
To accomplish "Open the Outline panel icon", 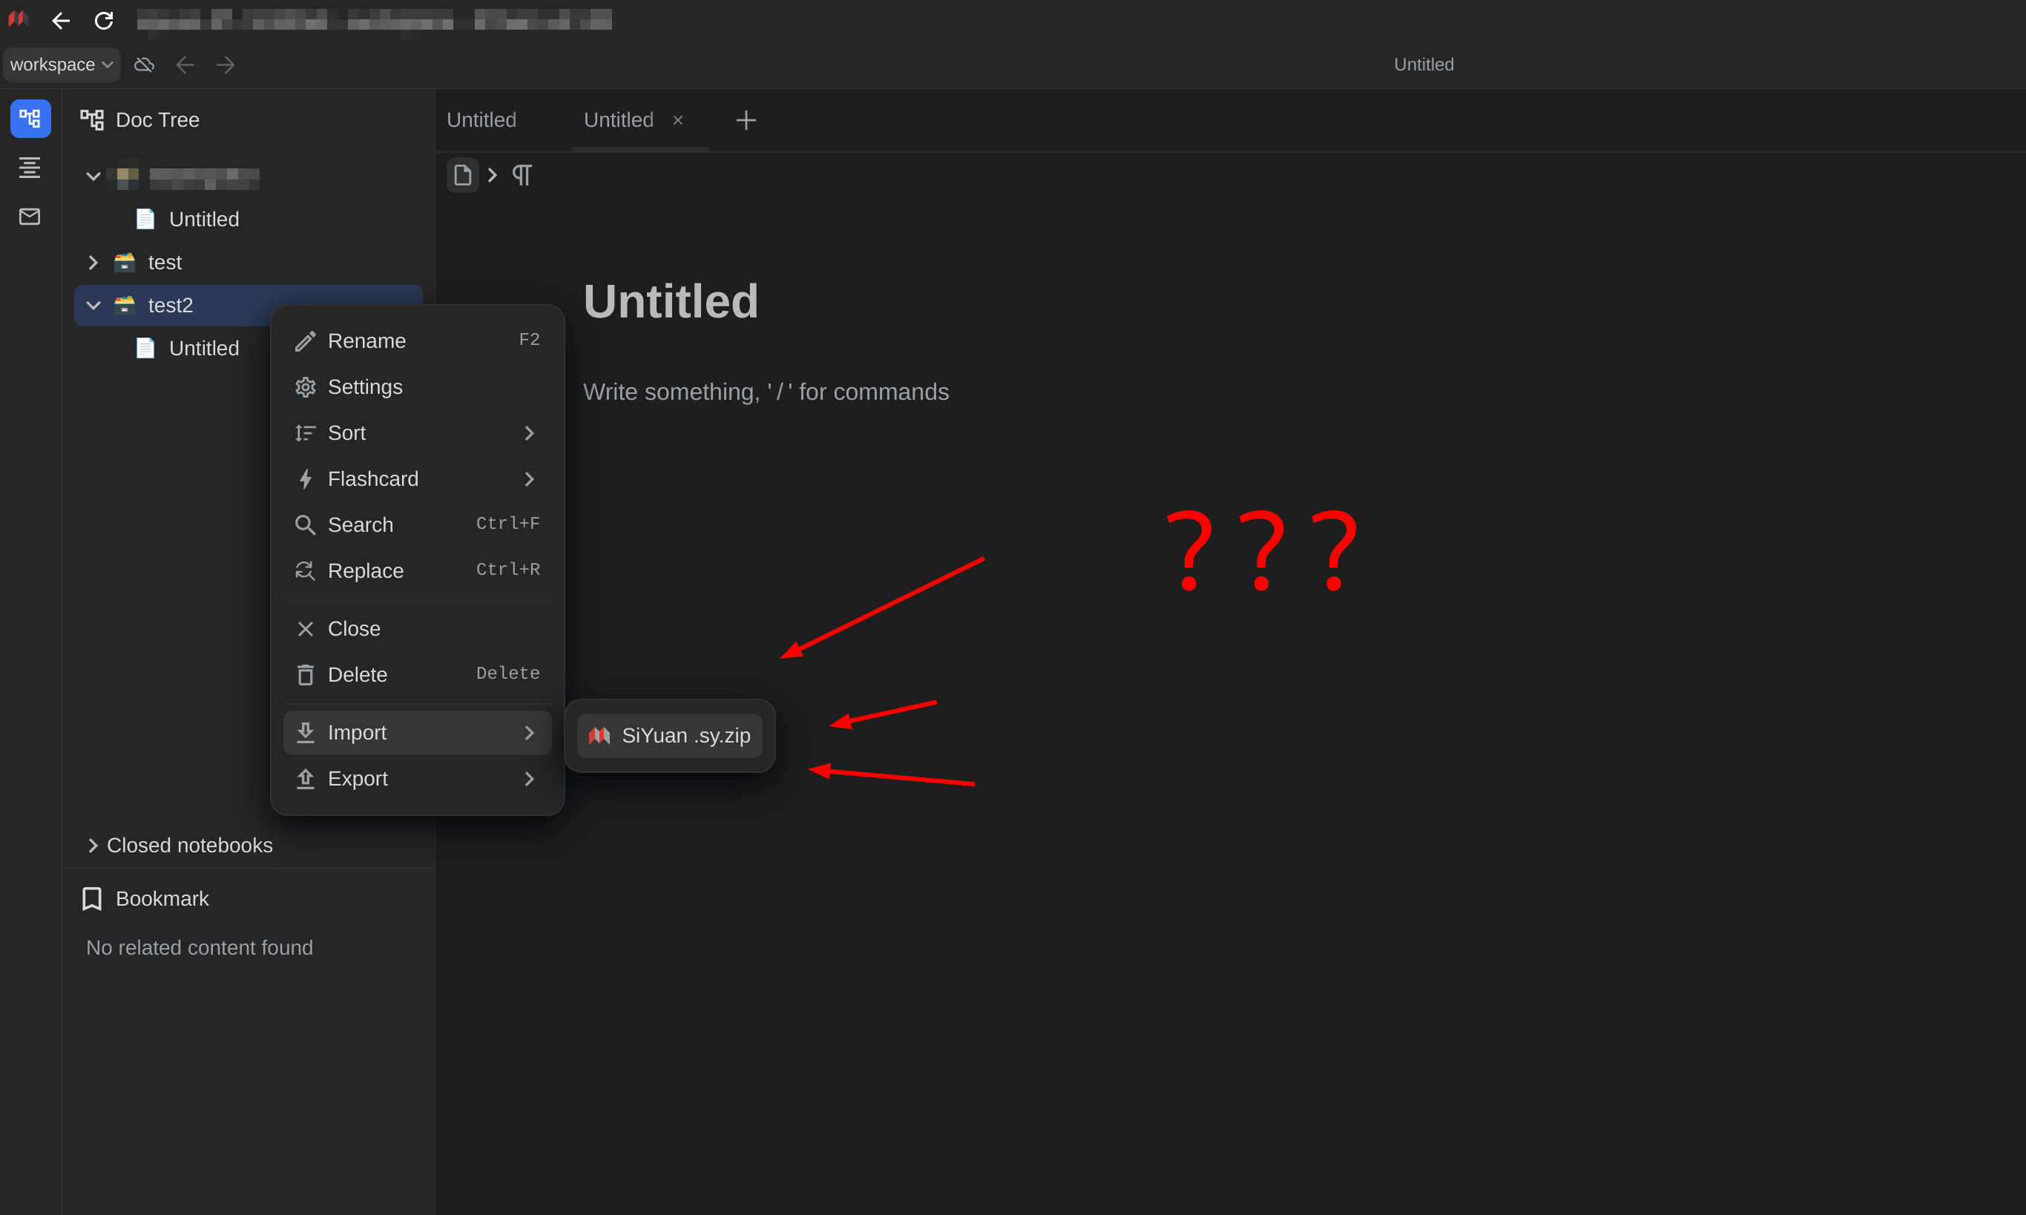I will [x=30, y=168].
